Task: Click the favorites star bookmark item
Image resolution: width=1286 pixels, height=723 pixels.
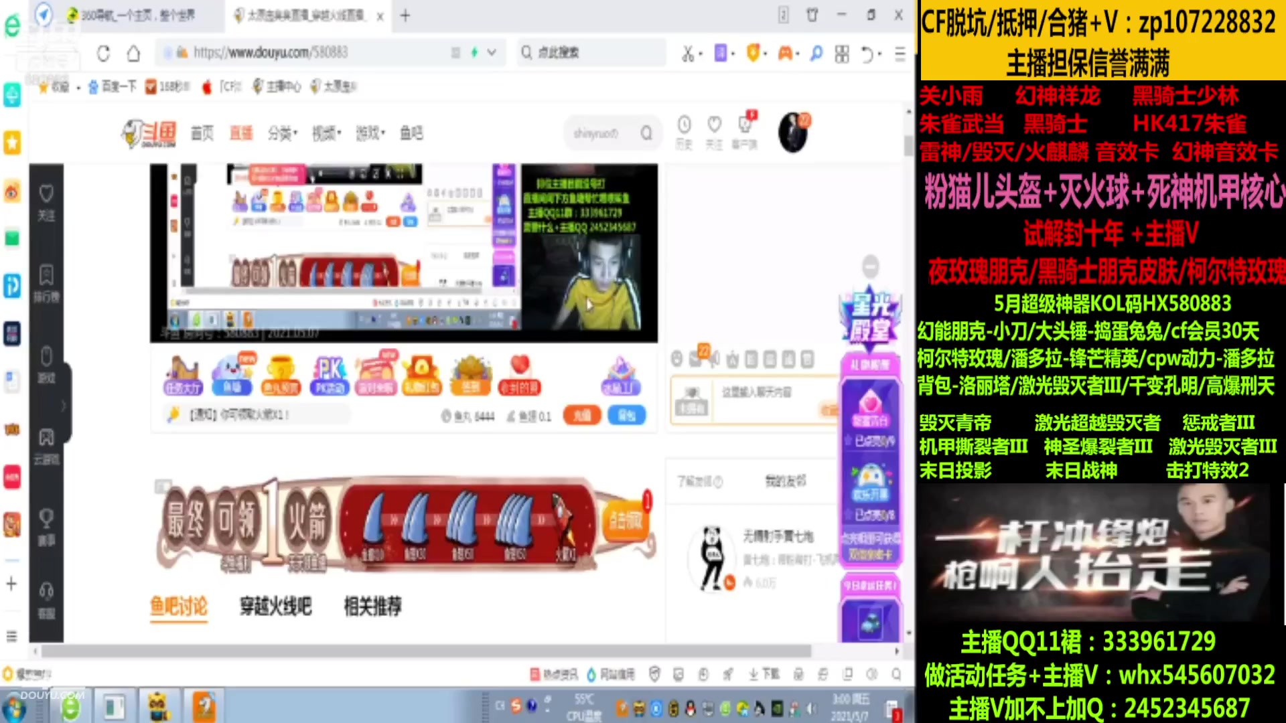Action: coord(54,86)
